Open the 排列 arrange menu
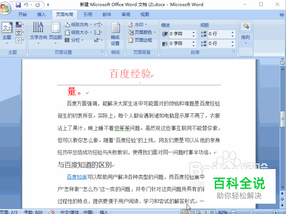Image resolution: width=286 pixels, height=214 pixels. tap(245, 34)
